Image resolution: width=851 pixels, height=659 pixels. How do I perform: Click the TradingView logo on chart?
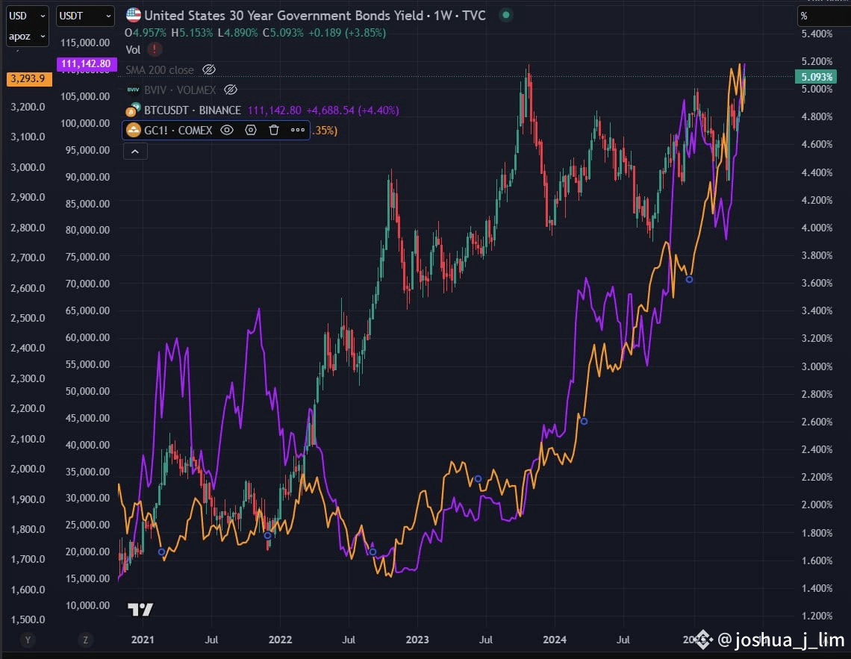coord(140,610)
